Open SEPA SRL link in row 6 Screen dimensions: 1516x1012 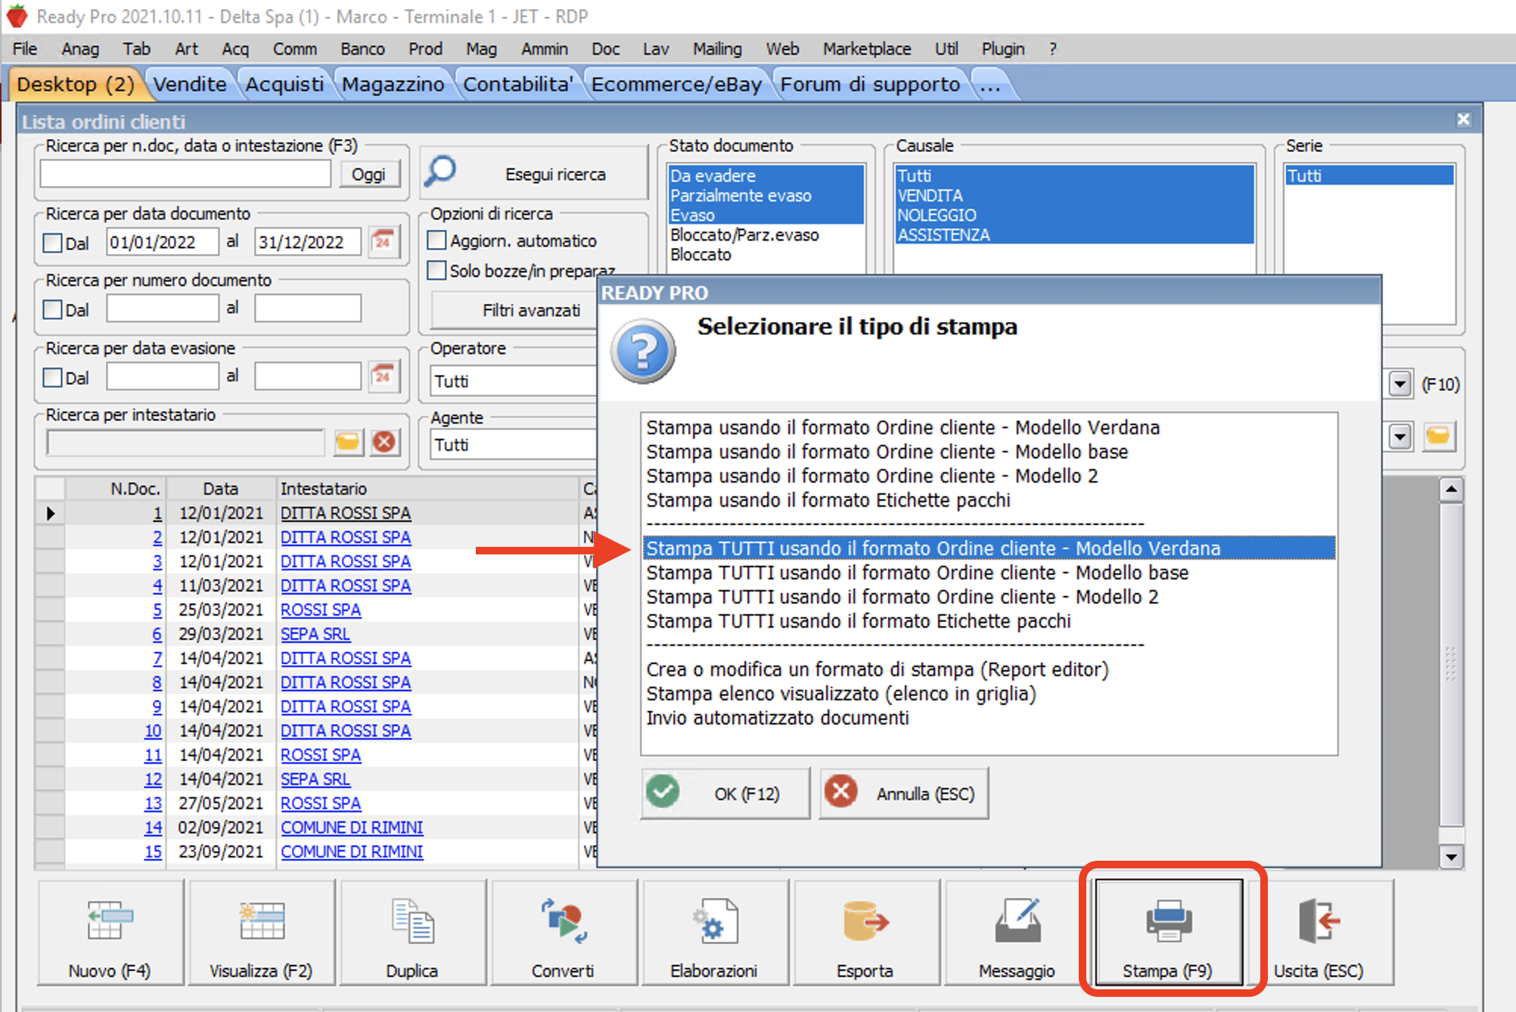(x=315, y=634)
